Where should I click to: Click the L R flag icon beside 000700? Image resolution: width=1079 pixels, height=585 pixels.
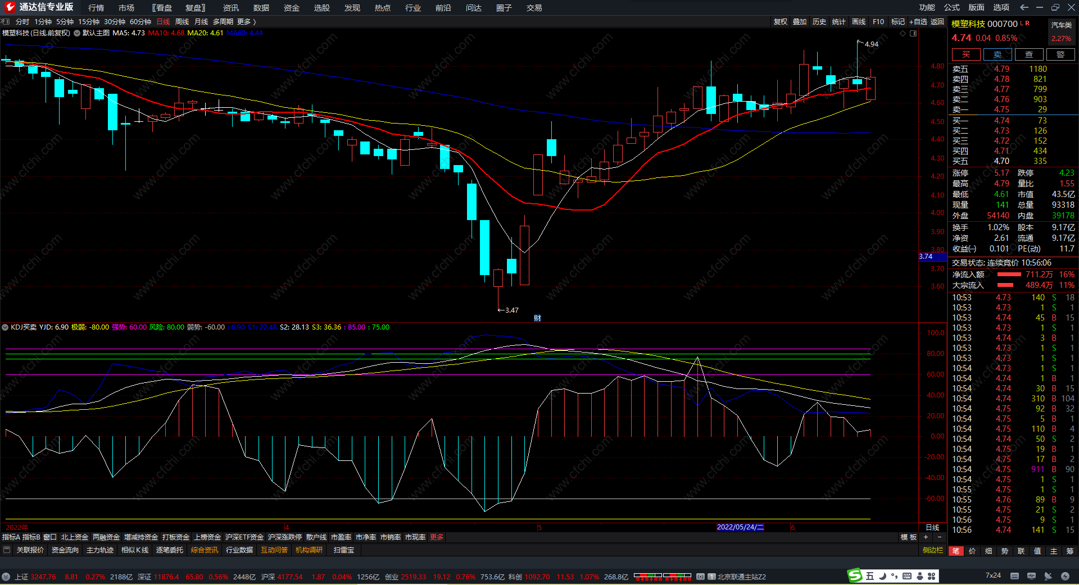click(1025, 24)
